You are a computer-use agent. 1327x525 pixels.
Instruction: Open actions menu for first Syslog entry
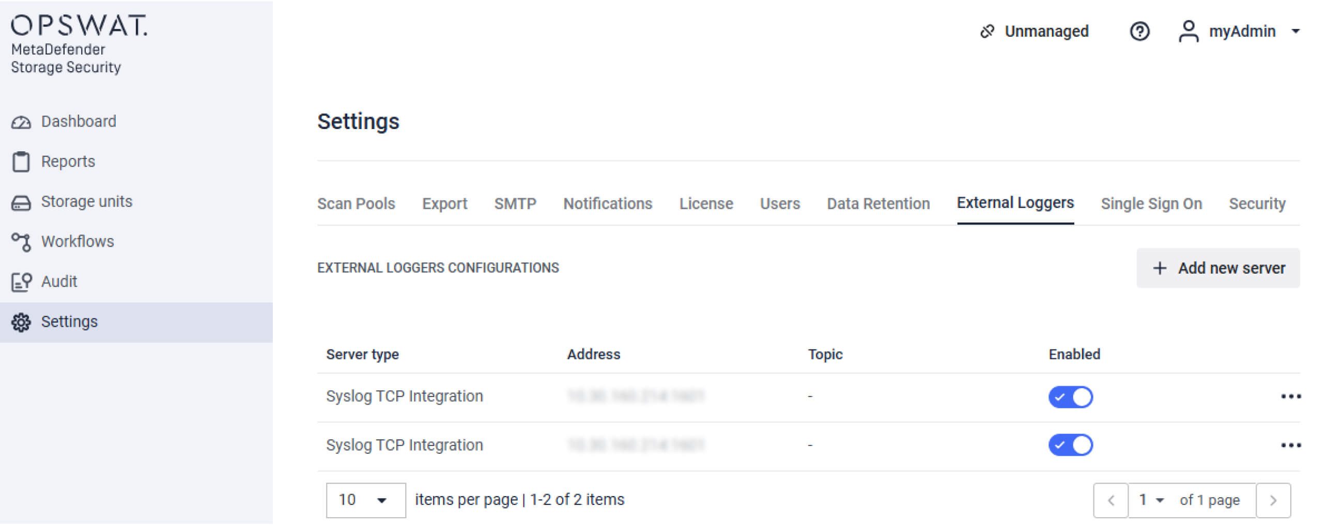pos(1293,396)
